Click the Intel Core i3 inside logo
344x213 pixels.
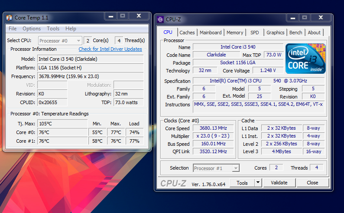(305, 59)
